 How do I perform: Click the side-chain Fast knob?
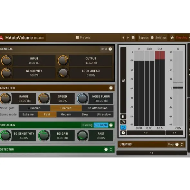click(82, 135)
